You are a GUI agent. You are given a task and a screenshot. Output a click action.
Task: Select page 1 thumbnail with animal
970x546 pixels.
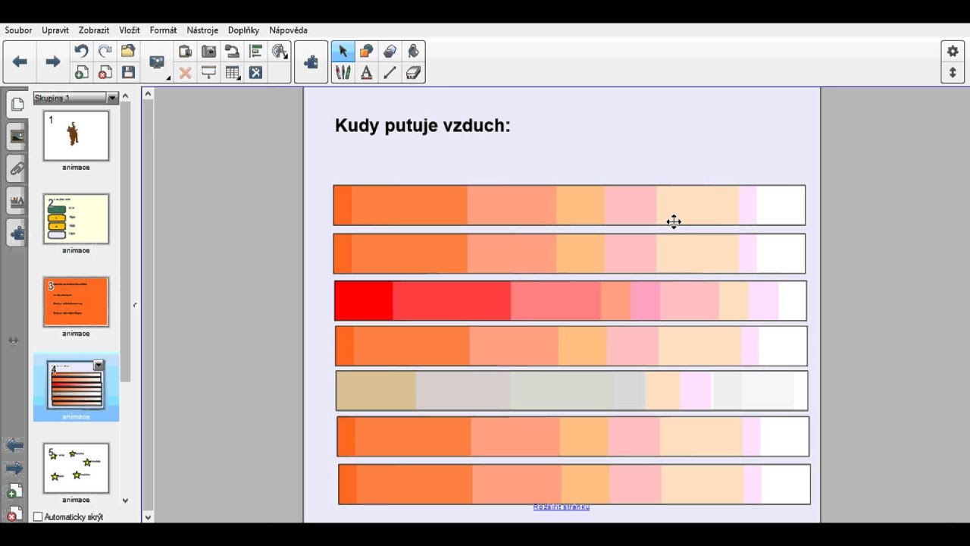(76, 136)
